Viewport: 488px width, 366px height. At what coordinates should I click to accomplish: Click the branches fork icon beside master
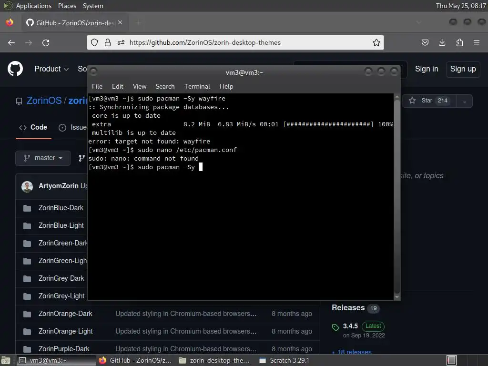coord(81,158)
